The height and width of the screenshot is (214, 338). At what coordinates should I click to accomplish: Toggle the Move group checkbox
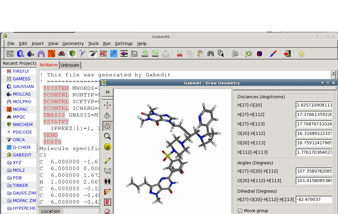point(240,211)
